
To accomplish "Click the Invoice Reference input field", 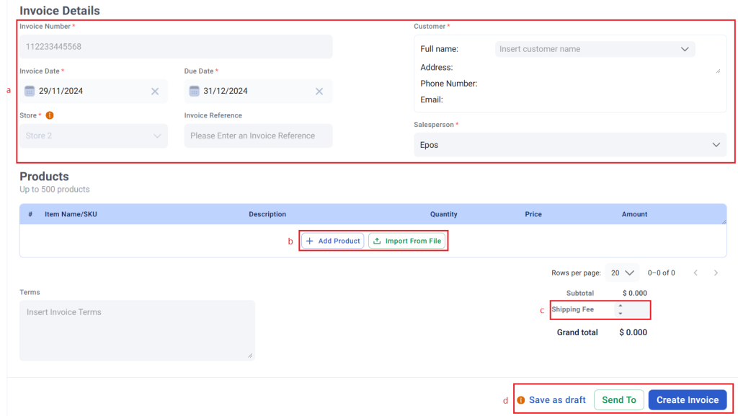I will point(259,136).
